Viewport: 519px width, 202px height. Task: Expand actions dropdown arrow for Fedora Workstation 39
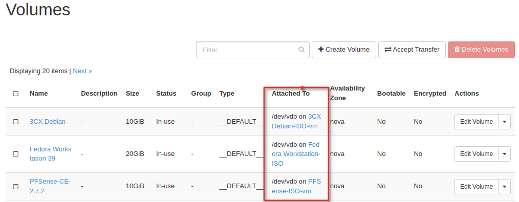coord(505,154)
